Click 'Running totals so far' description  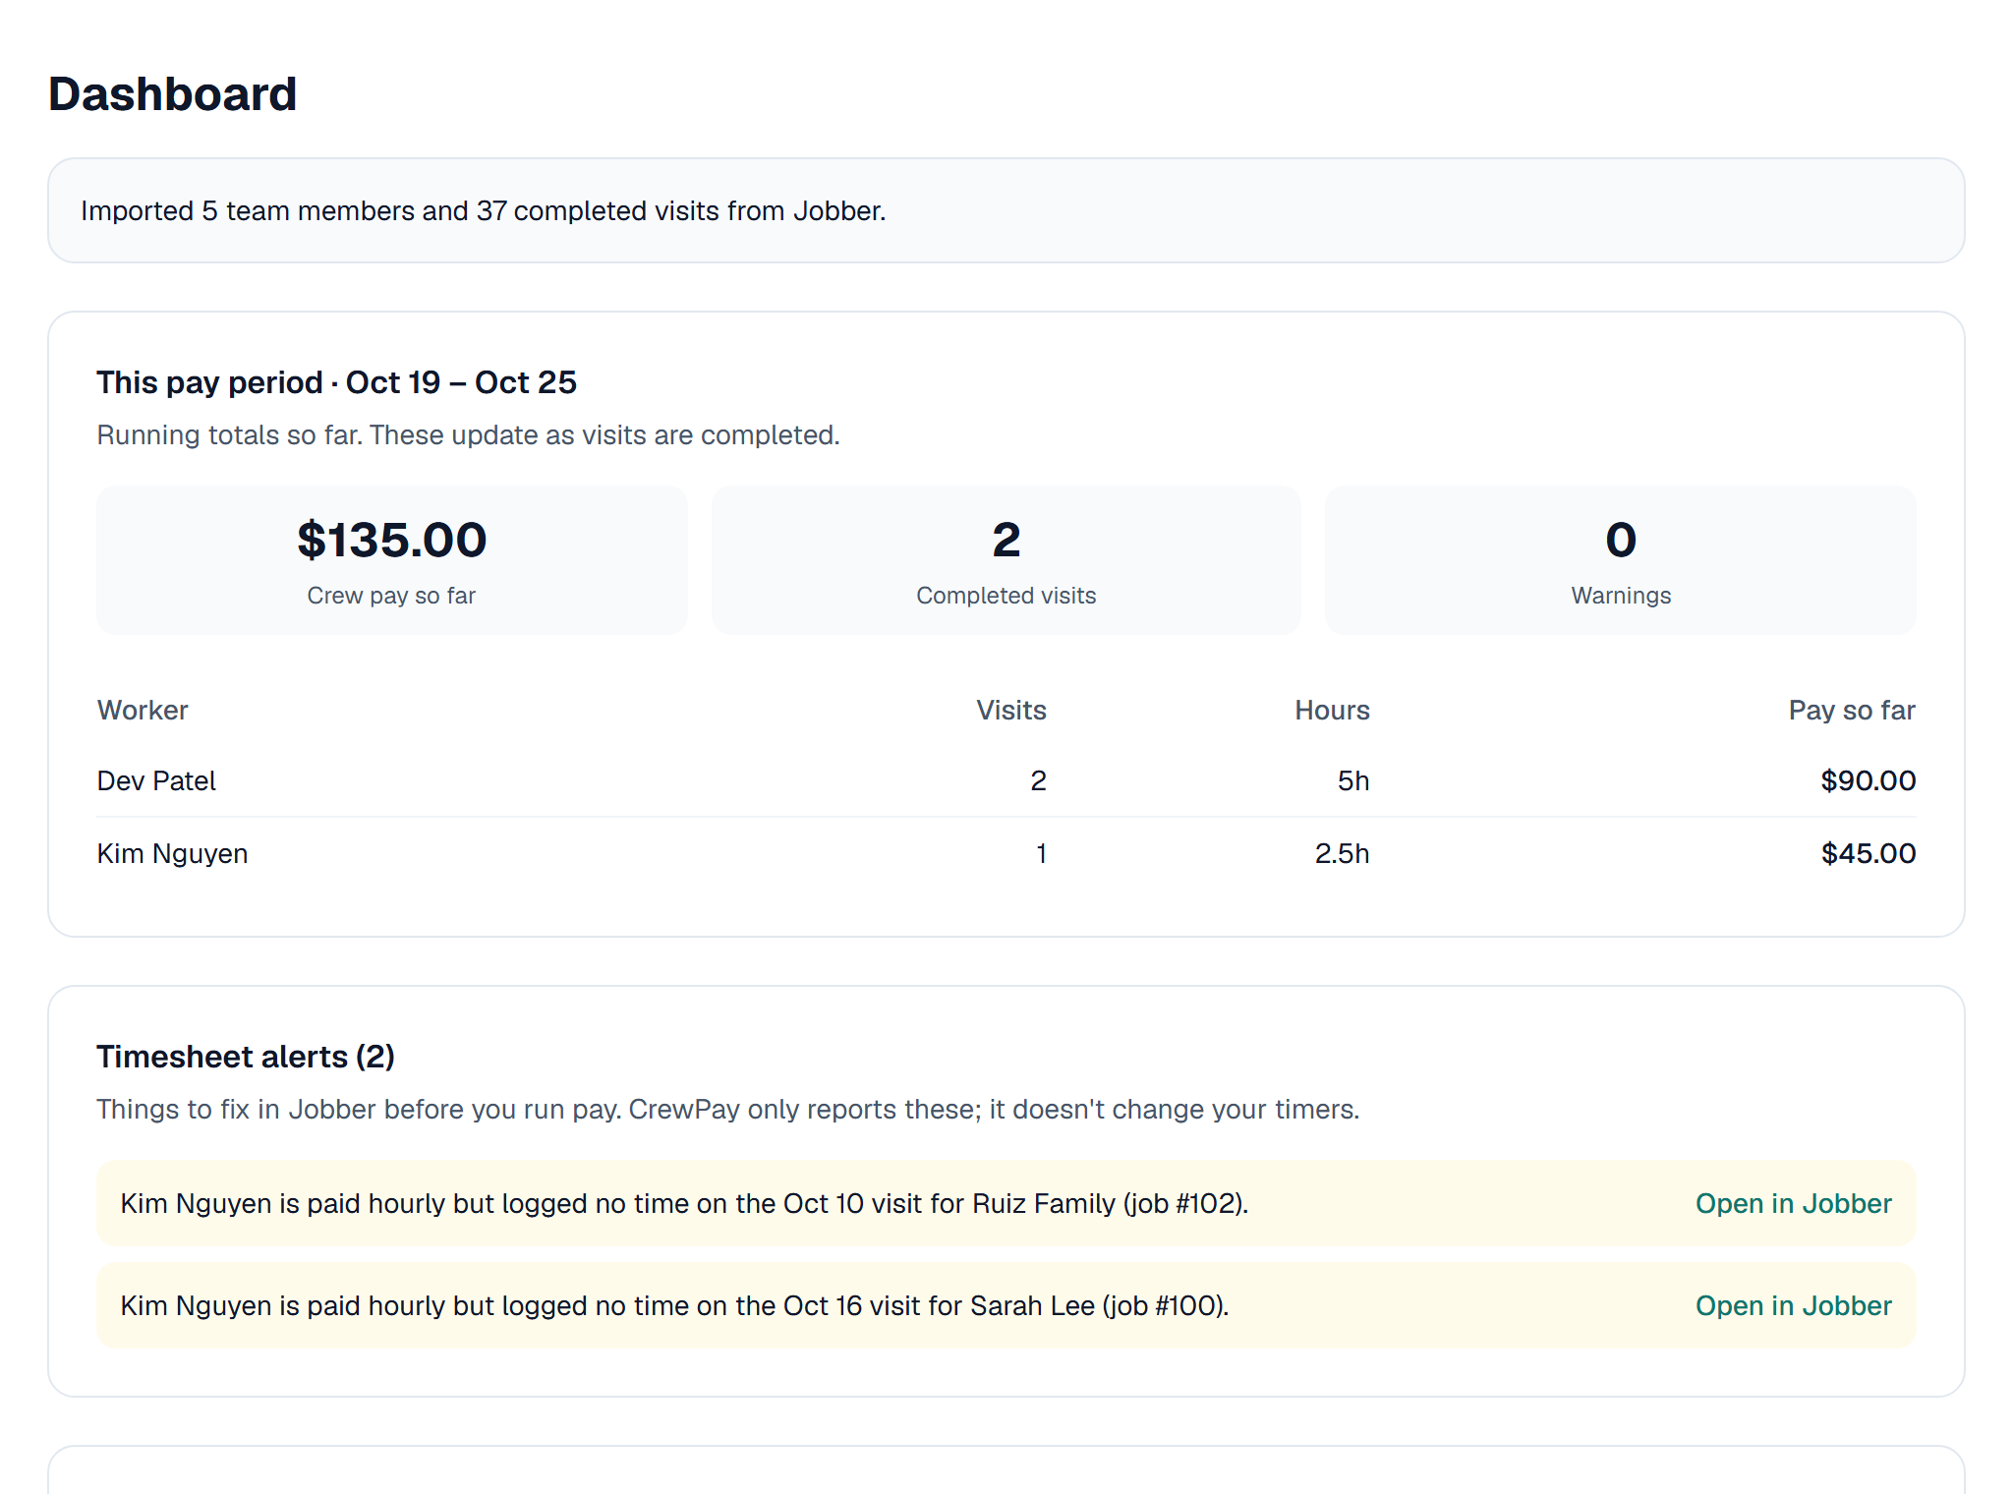(468, 434)
